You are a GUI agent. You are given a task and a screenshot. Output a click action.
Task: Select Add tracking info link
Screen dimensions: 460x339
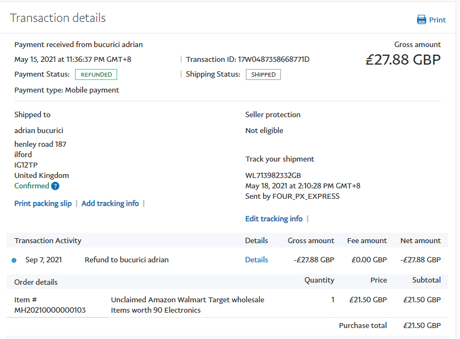pyautogui.click(x=110, y=203)
